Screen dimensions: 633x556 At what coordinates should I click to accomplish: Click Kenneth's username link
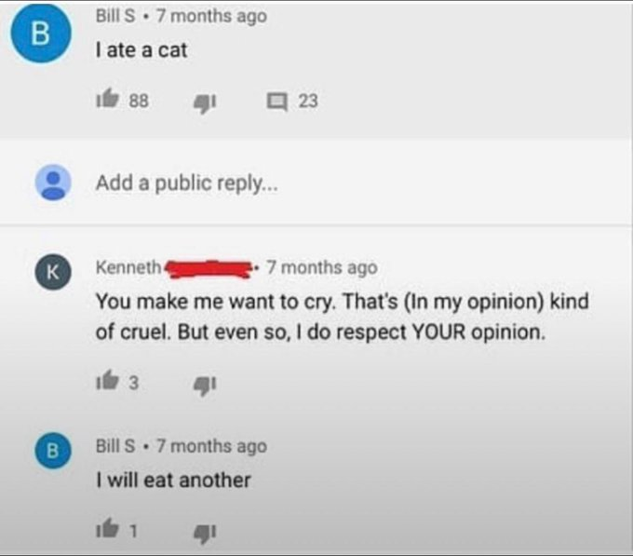(128, 267)
